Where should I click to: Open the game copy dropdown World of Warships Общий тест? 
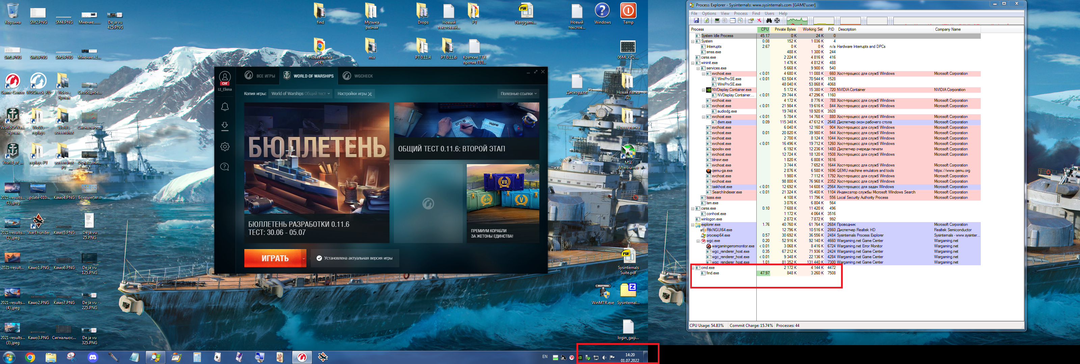301,94
